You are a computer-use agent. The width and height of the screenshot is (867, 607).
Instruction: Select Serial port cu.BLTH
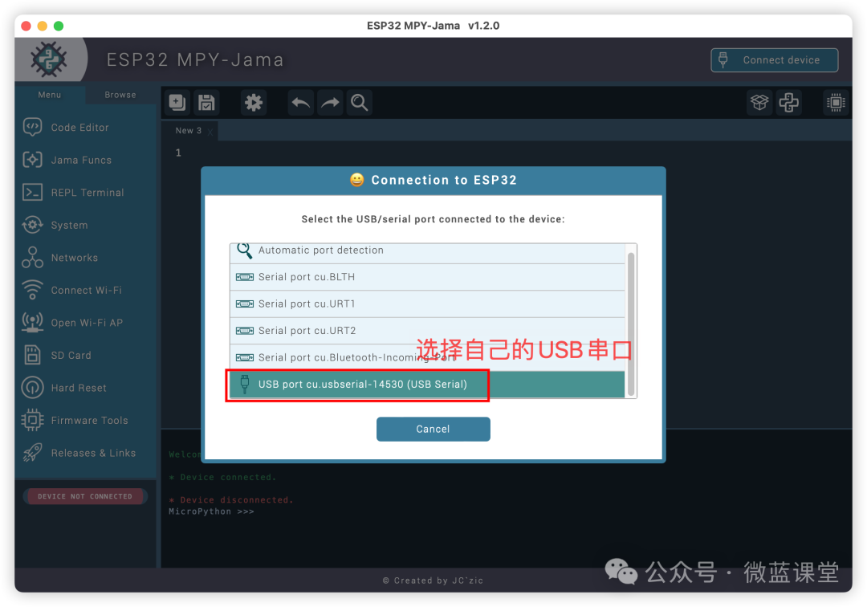tap(427, 277)
